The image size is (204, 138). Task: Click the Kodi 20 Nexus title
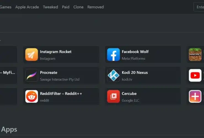point(135,73)
